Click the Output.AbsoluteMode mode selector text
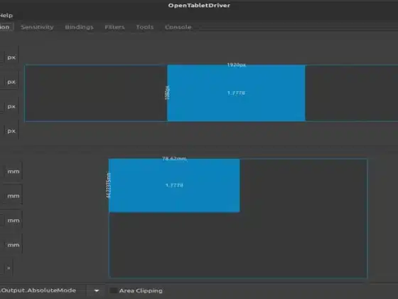This screenshot has height=299, width=398. pyautogui.click(x=38, y=290)
